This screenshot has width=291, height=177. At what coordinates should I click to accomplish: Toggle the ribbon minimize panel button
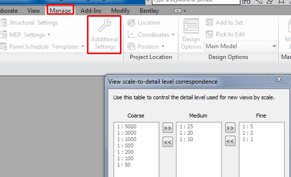pyautogui.click(x=177, y=11)
